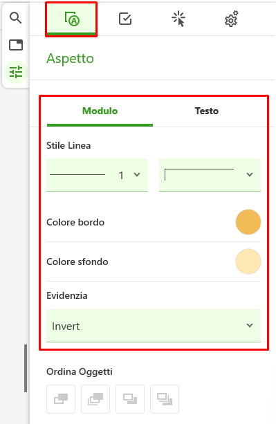
Task: Send object backward one level icon
Action: [130, 399]
